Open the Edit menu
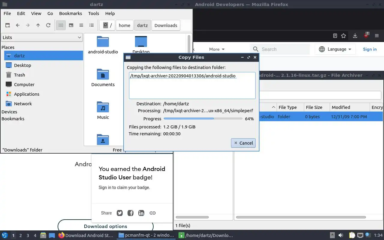The width and height of the screenshot is (384, 240). point(21,13)
